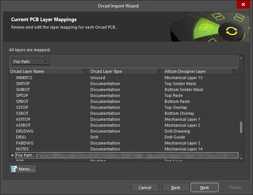Close the Orcad Import Wizard

pyautogui.click(x=243, y=4)
